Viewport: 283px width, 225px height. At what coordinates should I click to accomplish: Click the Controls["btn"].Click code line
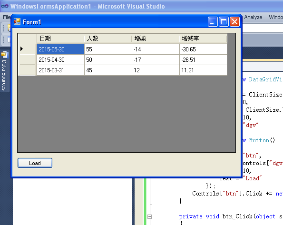pyautogui.click(x=237, y=194)
